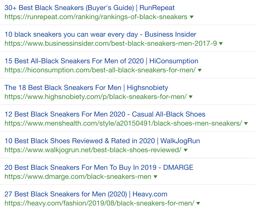Image resolution: width=255 pixels, height=210 pixels.
Task: Expand arrow beside walkjogrun.net URL
Action: click(x=186, y=150)
